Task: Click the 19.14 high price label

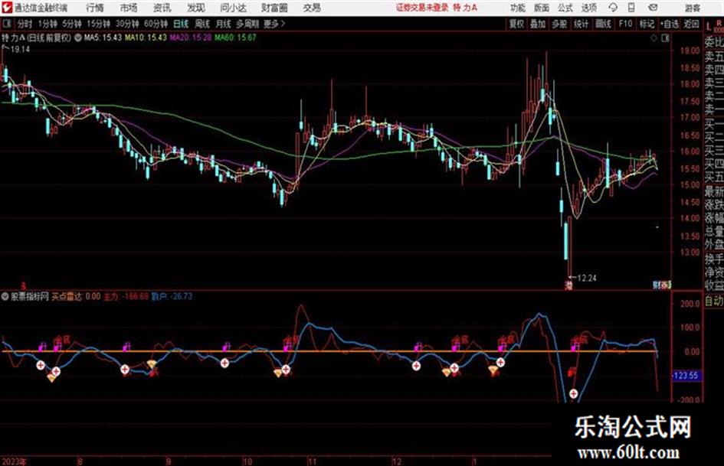Action: (19, 50)
